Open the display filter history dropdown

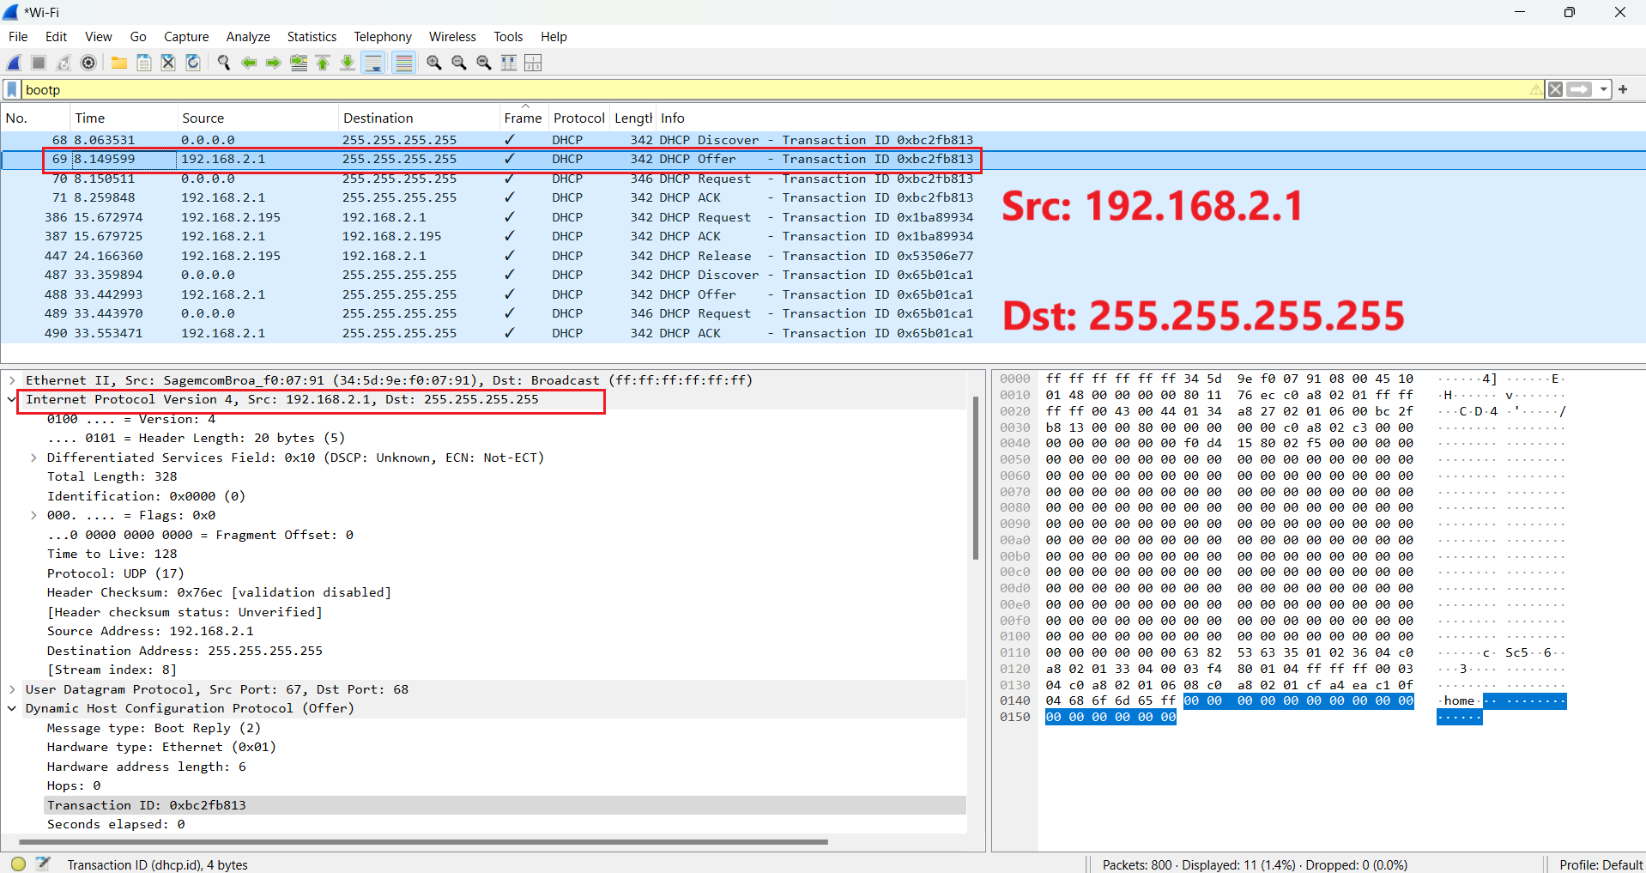[1603, 89]
